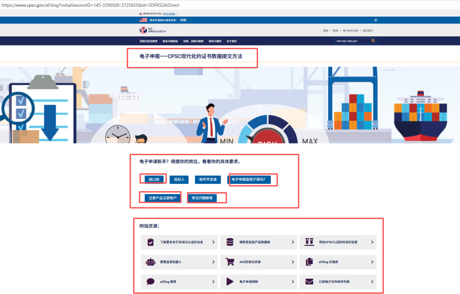Click the 25天 countdown text
460x294 pixels.
click(183, 20)
